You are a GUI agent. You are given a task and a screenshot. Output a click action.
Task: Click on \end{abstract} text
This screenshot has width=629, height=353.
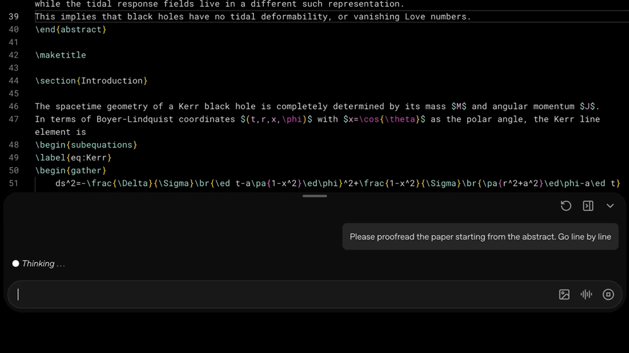[70, 30]
